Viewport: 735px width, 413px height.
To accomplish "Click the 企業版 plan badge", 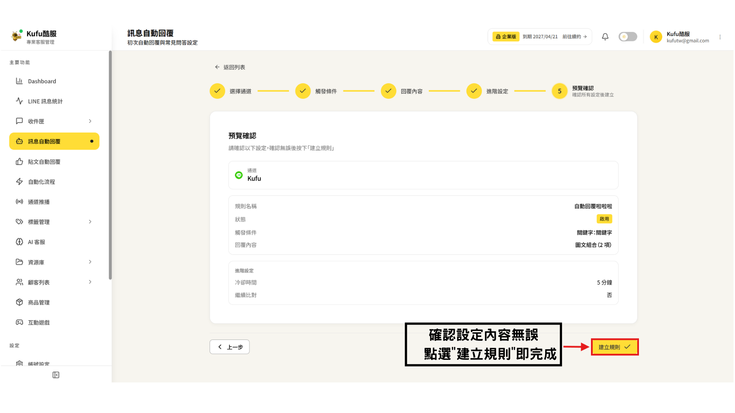I will tap(506, 37).
